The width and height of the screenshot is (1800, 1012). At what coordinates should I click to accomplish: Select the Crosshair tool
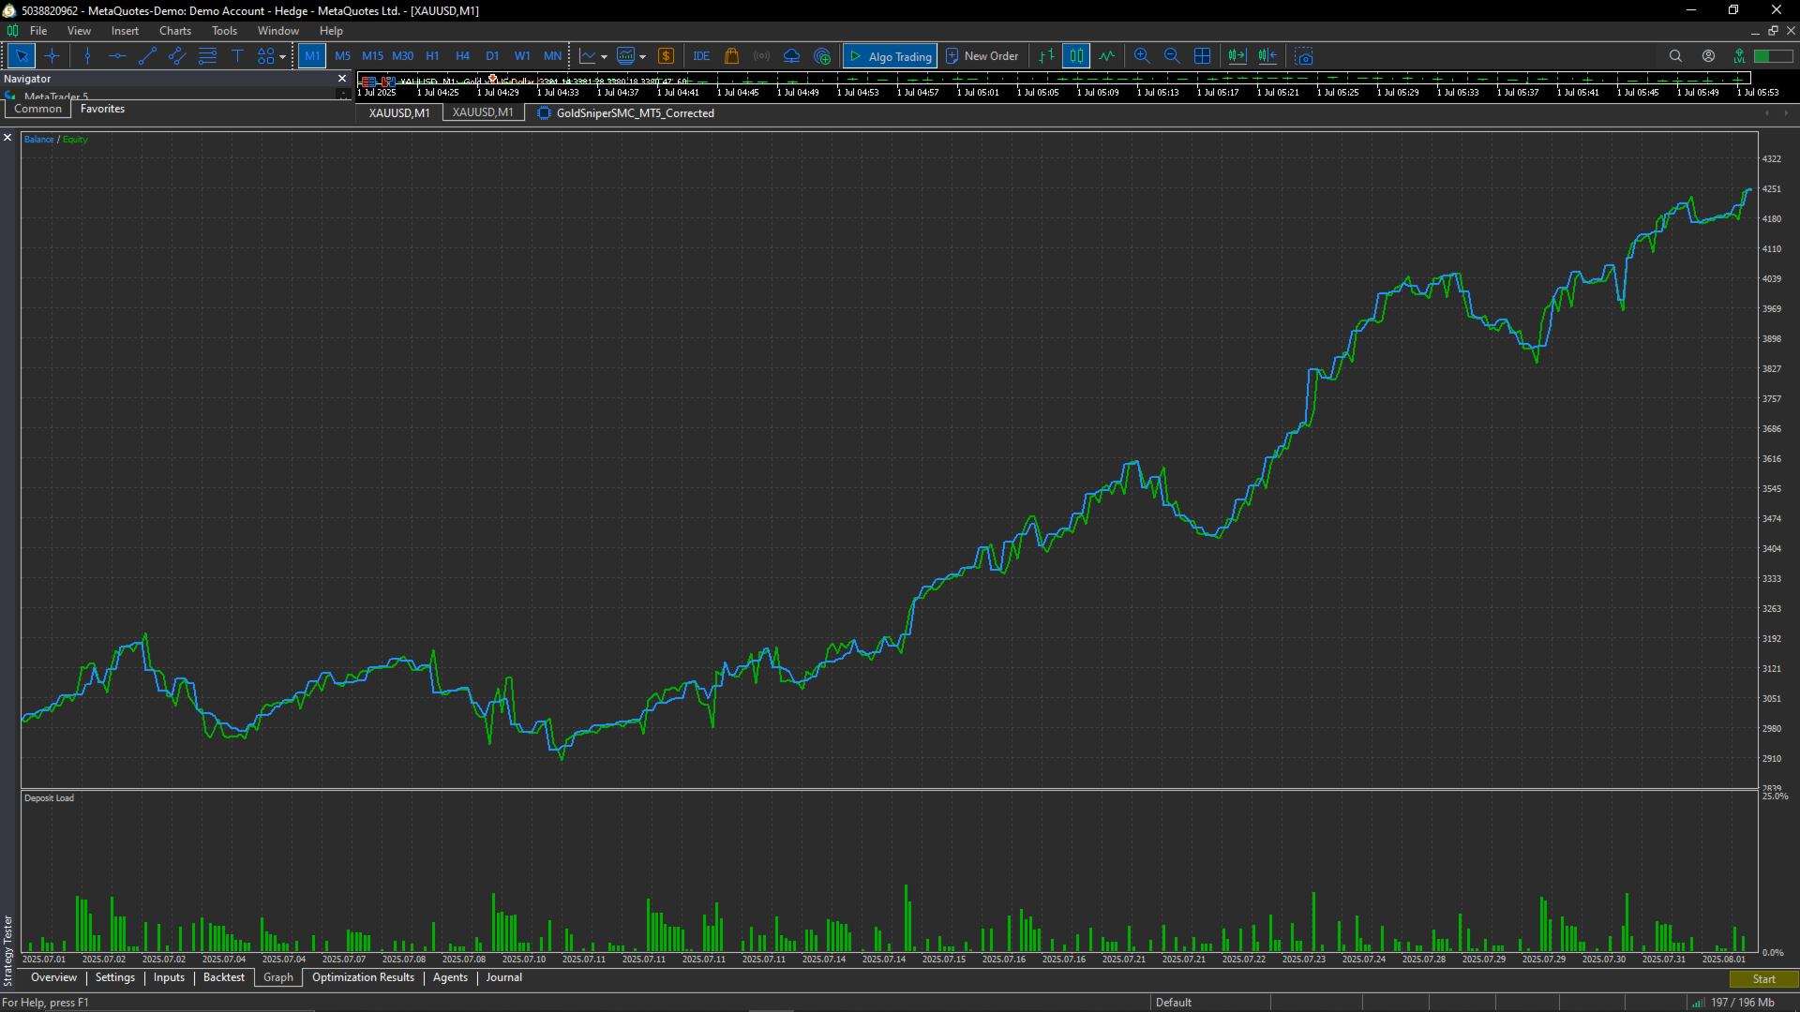[52, 56]
